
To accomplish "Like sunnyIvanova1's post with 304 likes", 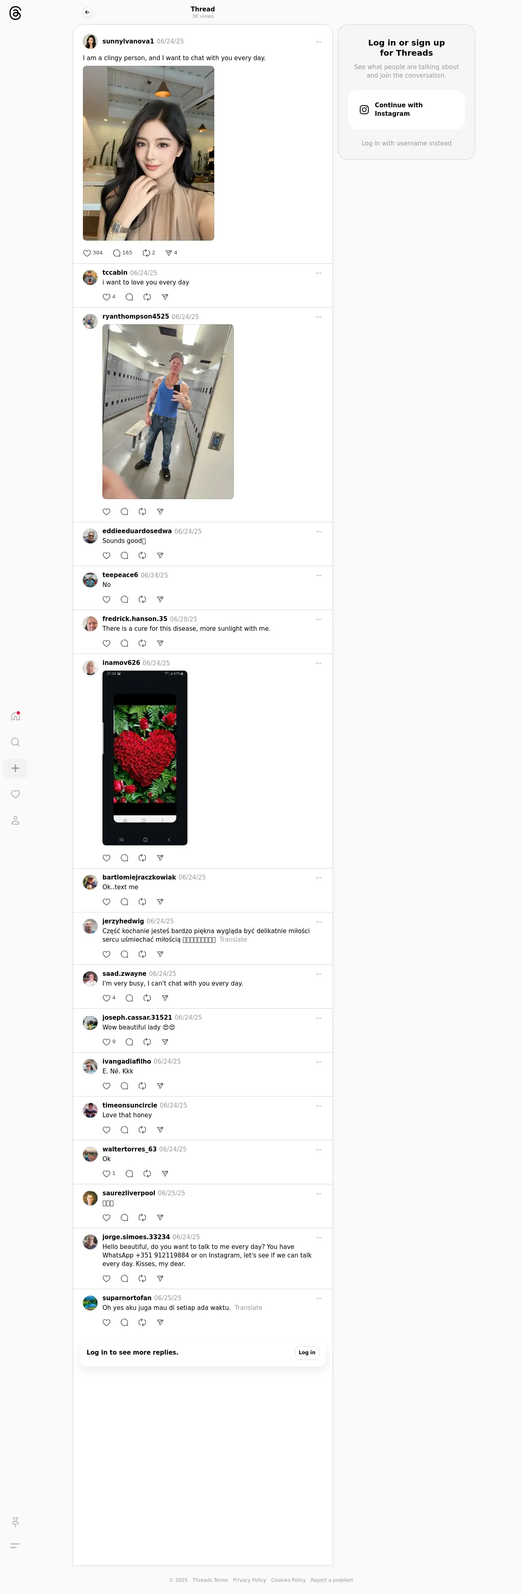I will coord(87,253).
